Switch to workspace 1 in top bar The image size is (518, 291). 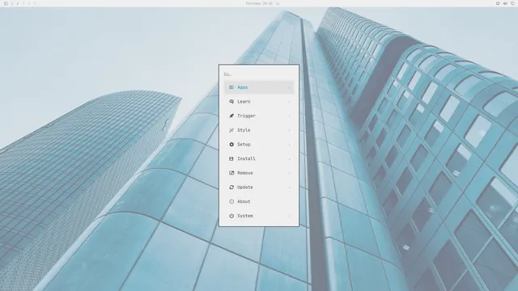point(12,3)
